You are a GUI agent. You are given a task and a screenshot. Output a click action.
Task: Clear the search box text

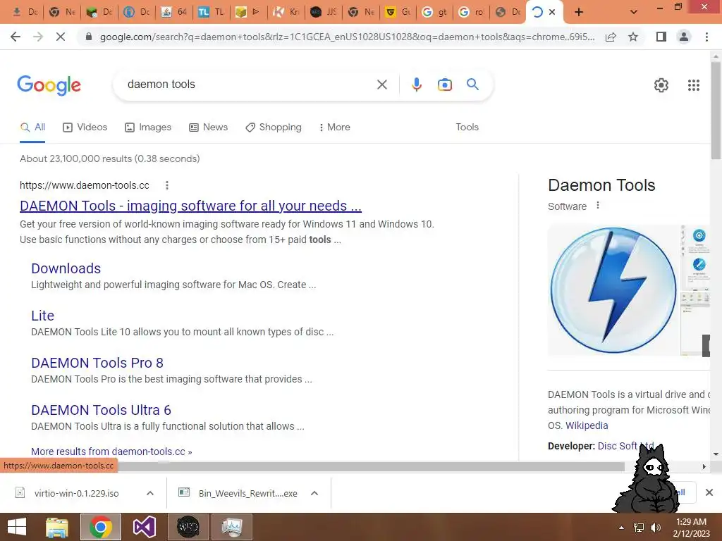(381, 85)
